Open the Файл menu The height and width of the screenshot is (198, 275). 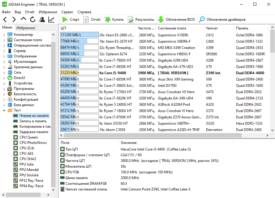[6, 12]
